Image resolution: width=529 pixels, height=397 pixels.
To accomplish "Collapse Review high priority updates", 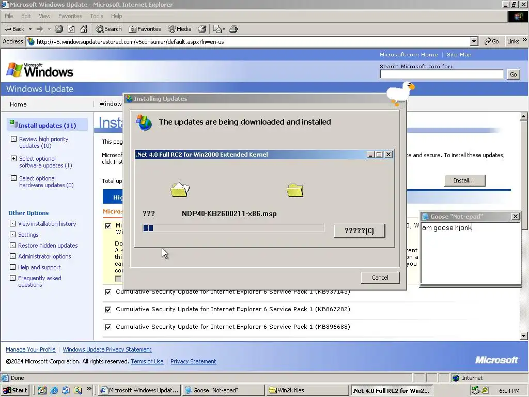I will pos(13,139).
